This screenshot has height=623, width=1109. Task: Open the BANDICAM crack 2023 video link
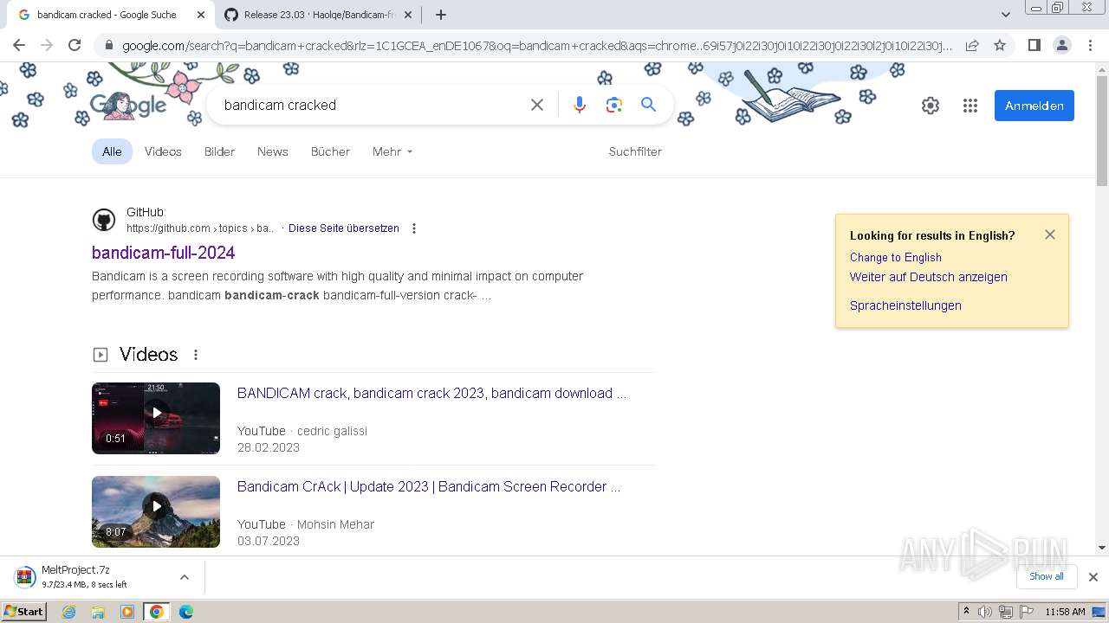[431, 393]
